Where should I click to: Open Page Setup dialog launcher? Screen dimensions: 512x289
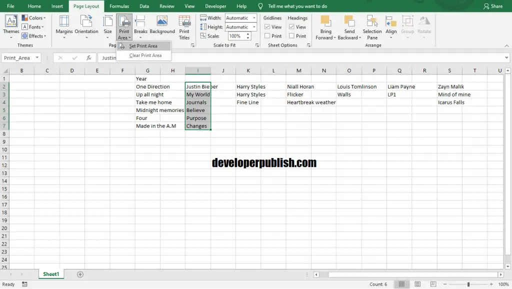192,45
